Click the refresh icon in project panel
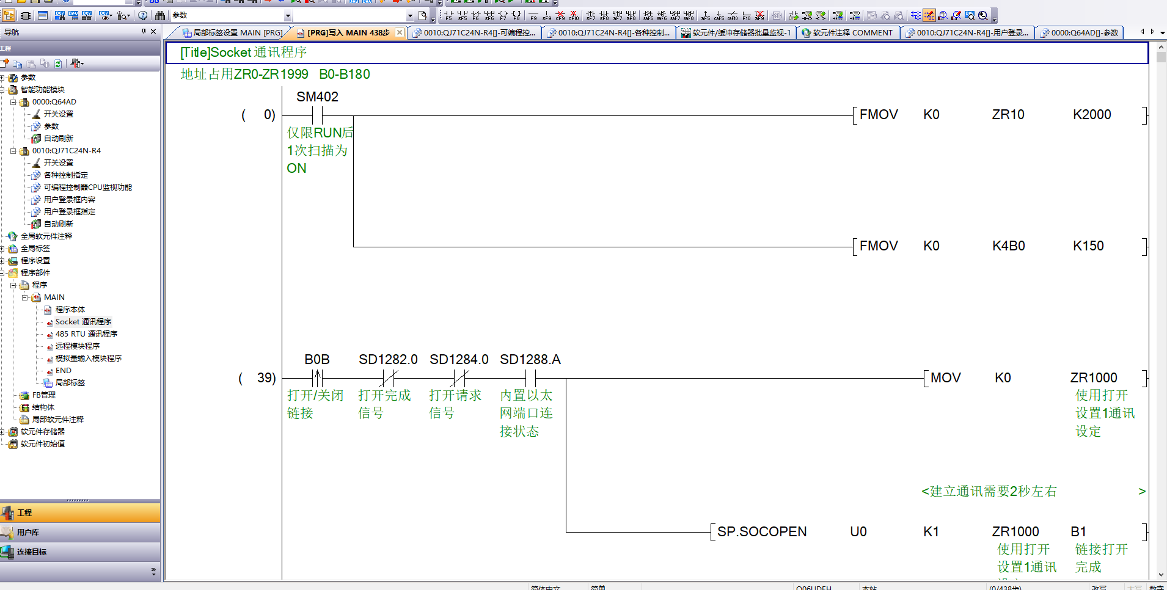Viewport: 1167px width, 590px height. [58, 64]
